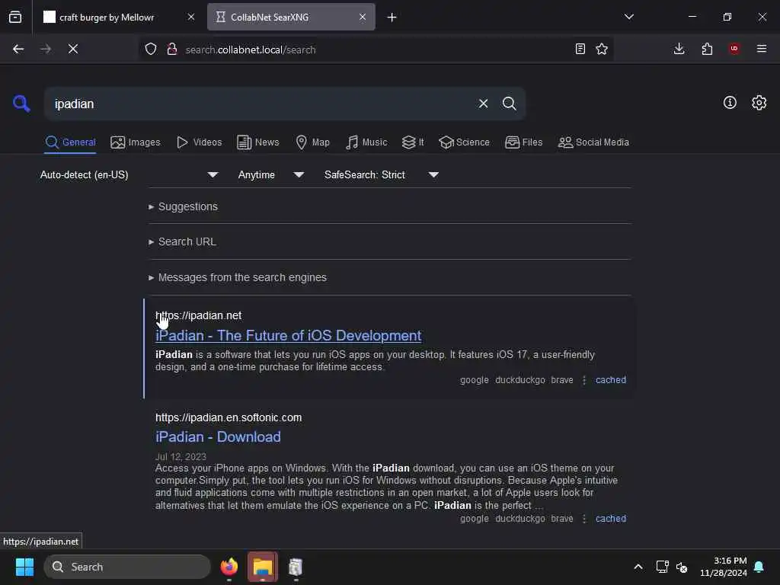Image resolution: width=780 pixels, height=585 pixels.
Task: Close the craft burger tab
Action: coord(191,17)
